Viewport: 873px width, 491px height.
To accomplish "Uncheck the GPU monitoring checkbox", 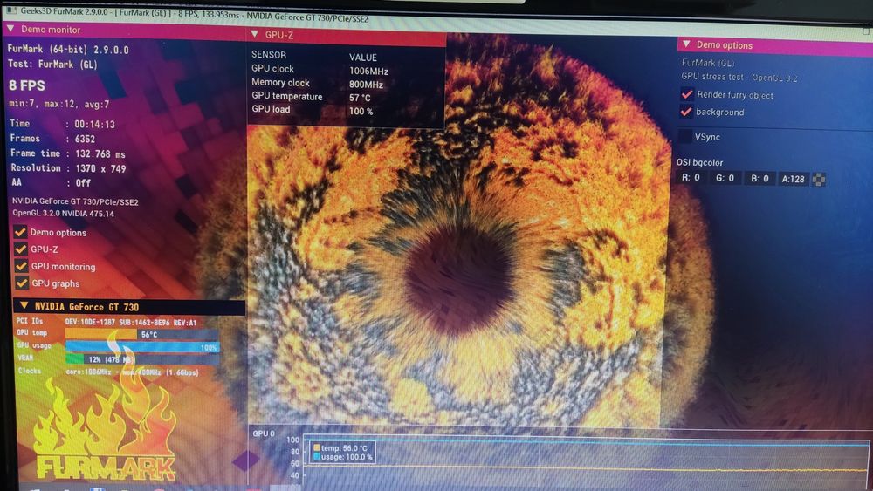I will pyautogui.click(x=21, y=266).
